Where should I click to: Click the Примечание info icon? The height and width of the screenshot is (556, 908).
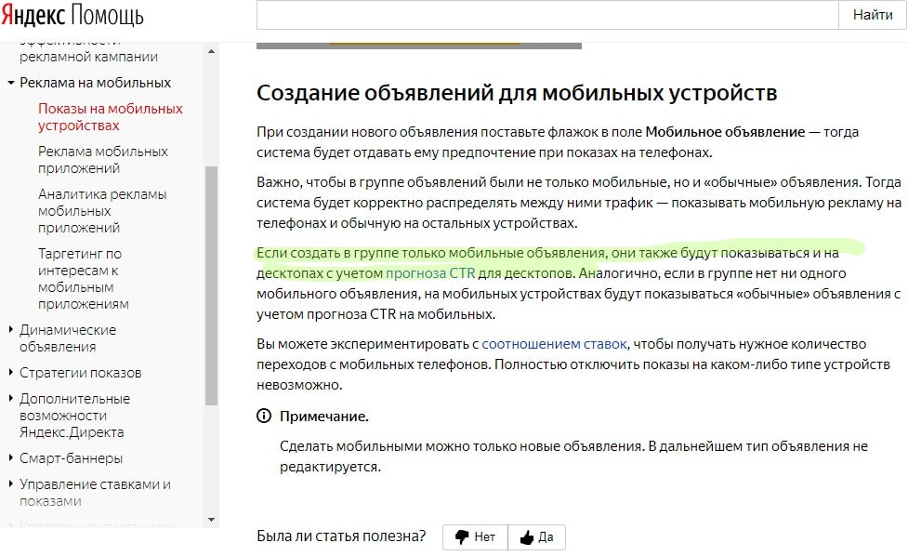click(264, 416)
